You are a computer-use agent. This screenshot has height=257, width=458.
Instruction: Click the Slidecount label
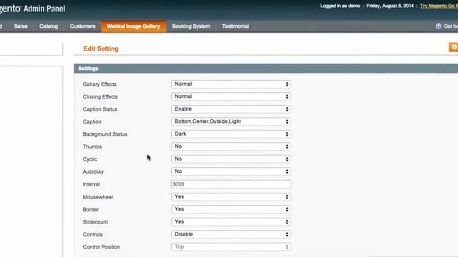coord(95,222)
